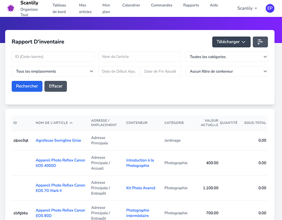Expand the Télécharger download dropdown
The height and width of the screenshot is (220, 282).
tap(231, 42)
